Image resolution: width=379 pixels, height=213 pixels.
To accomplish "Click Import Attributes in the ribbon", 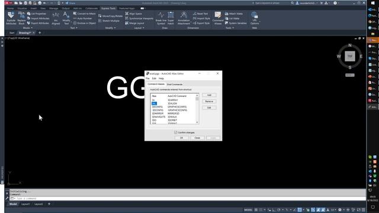I will (38, 18).
